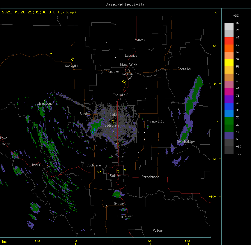Click the Lacombe city label
Image resolution: width=251 pixels, height=245 pixels.
tap(131, 56)
